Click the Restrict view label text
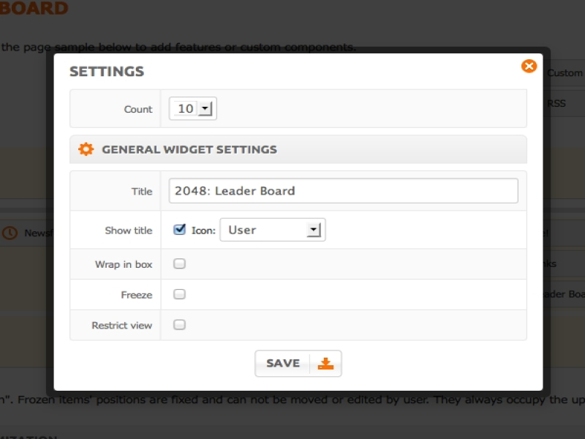585x439 pixels. tap(122, 326)
